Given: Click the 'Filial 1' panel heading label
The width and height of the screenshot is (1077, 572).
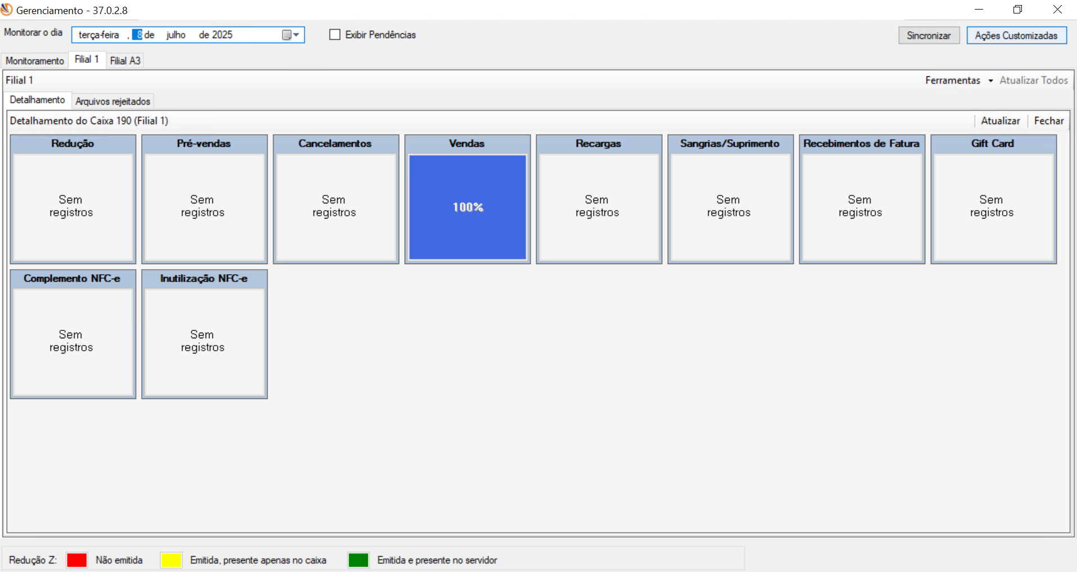Looking at the screenshot, I should 20,80.
